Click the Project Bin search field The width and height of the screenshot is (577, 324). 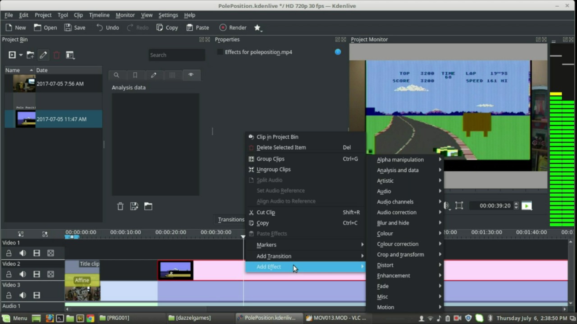point(177,55)
